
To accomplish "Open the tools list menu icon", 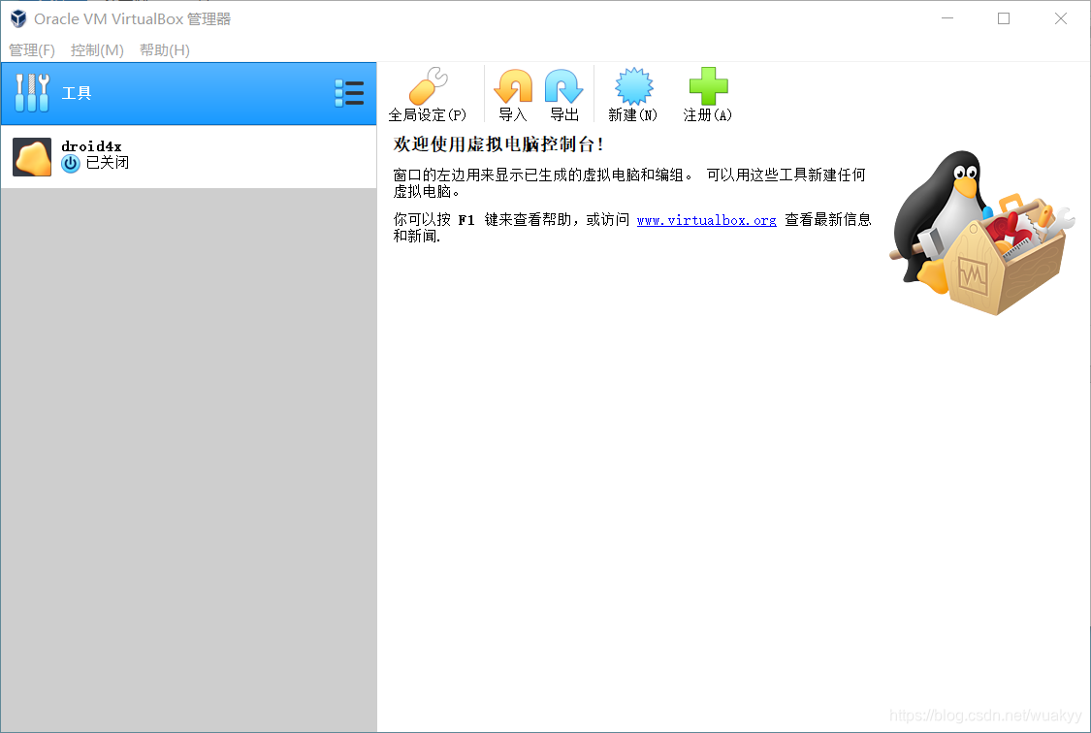I will pyautogui.click(x=349, y=93).
